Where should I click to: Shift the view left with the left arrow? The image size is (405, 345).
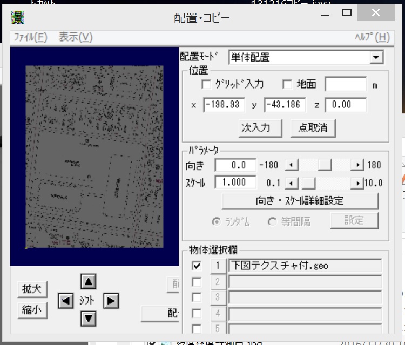(x=65, y=301)
